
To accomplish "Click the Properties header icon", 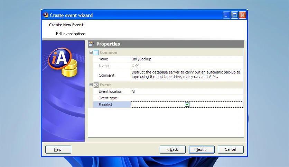I will (91, 44).
